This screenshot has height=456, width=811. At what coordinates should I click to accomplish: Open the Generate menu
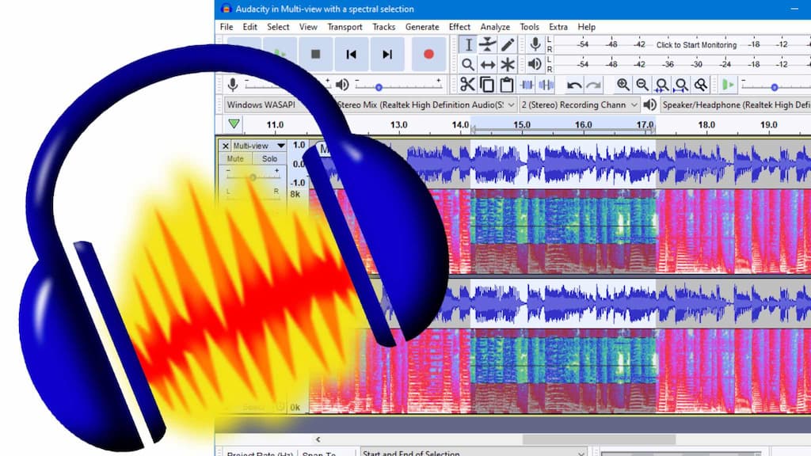[x=422, y=27]
